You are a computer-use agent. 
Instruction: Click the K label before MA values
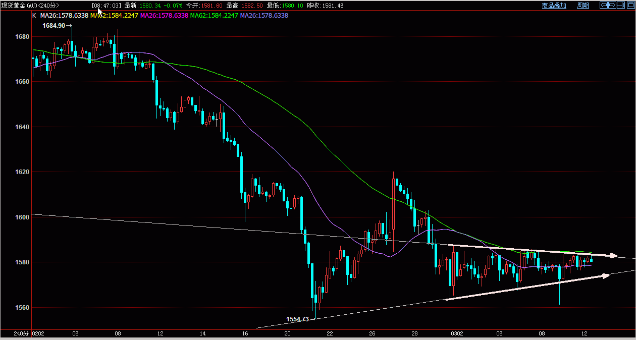[34, 16]
